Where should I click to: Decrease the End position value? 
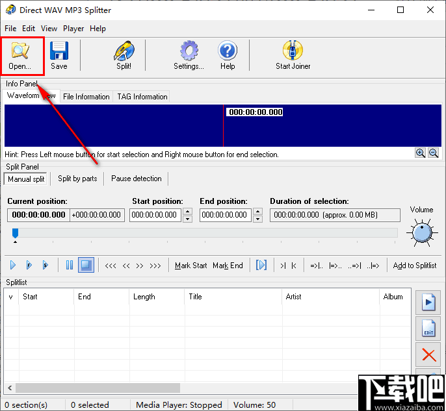(x=257, y=219)
